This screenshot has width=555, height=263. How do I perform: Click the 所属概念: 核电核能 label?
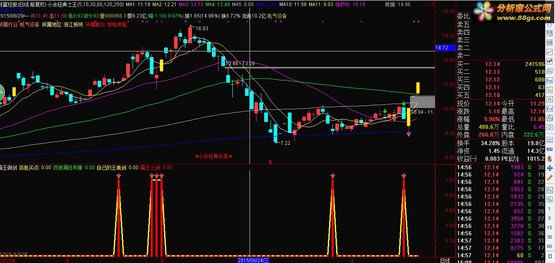pyautogui.click(x=106, y=24)
